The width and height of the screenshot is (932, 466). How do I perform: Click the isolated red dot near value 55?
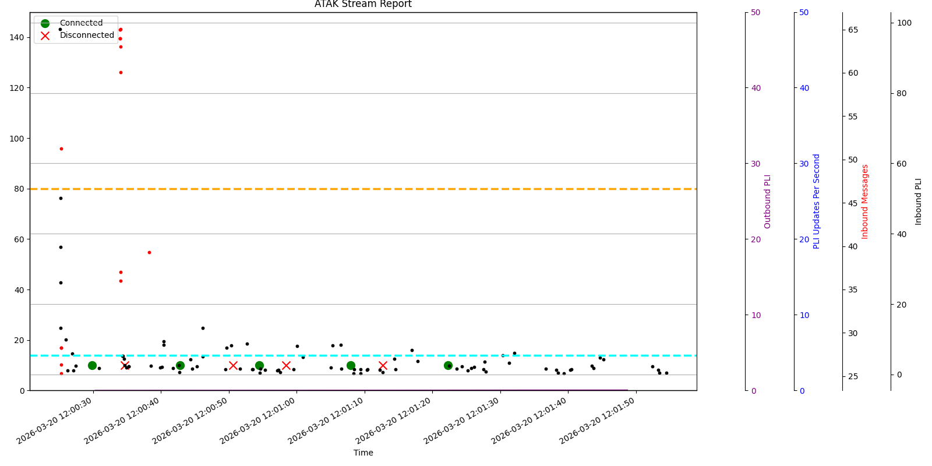pyautogui.click(x=149, y=252)
